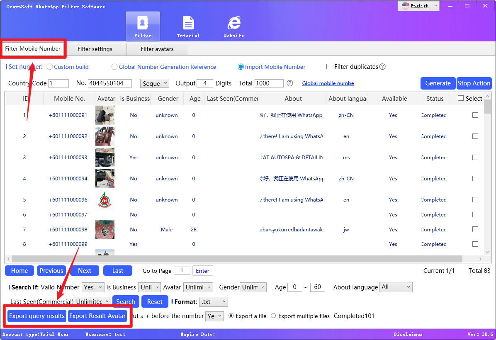
Task: Sort by Is Business column header
Action: pos(135,98)
